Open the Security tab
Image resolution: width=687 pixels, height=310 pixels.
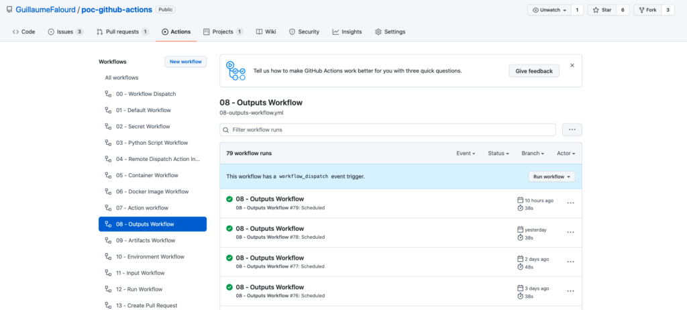[x=304, y=32]
